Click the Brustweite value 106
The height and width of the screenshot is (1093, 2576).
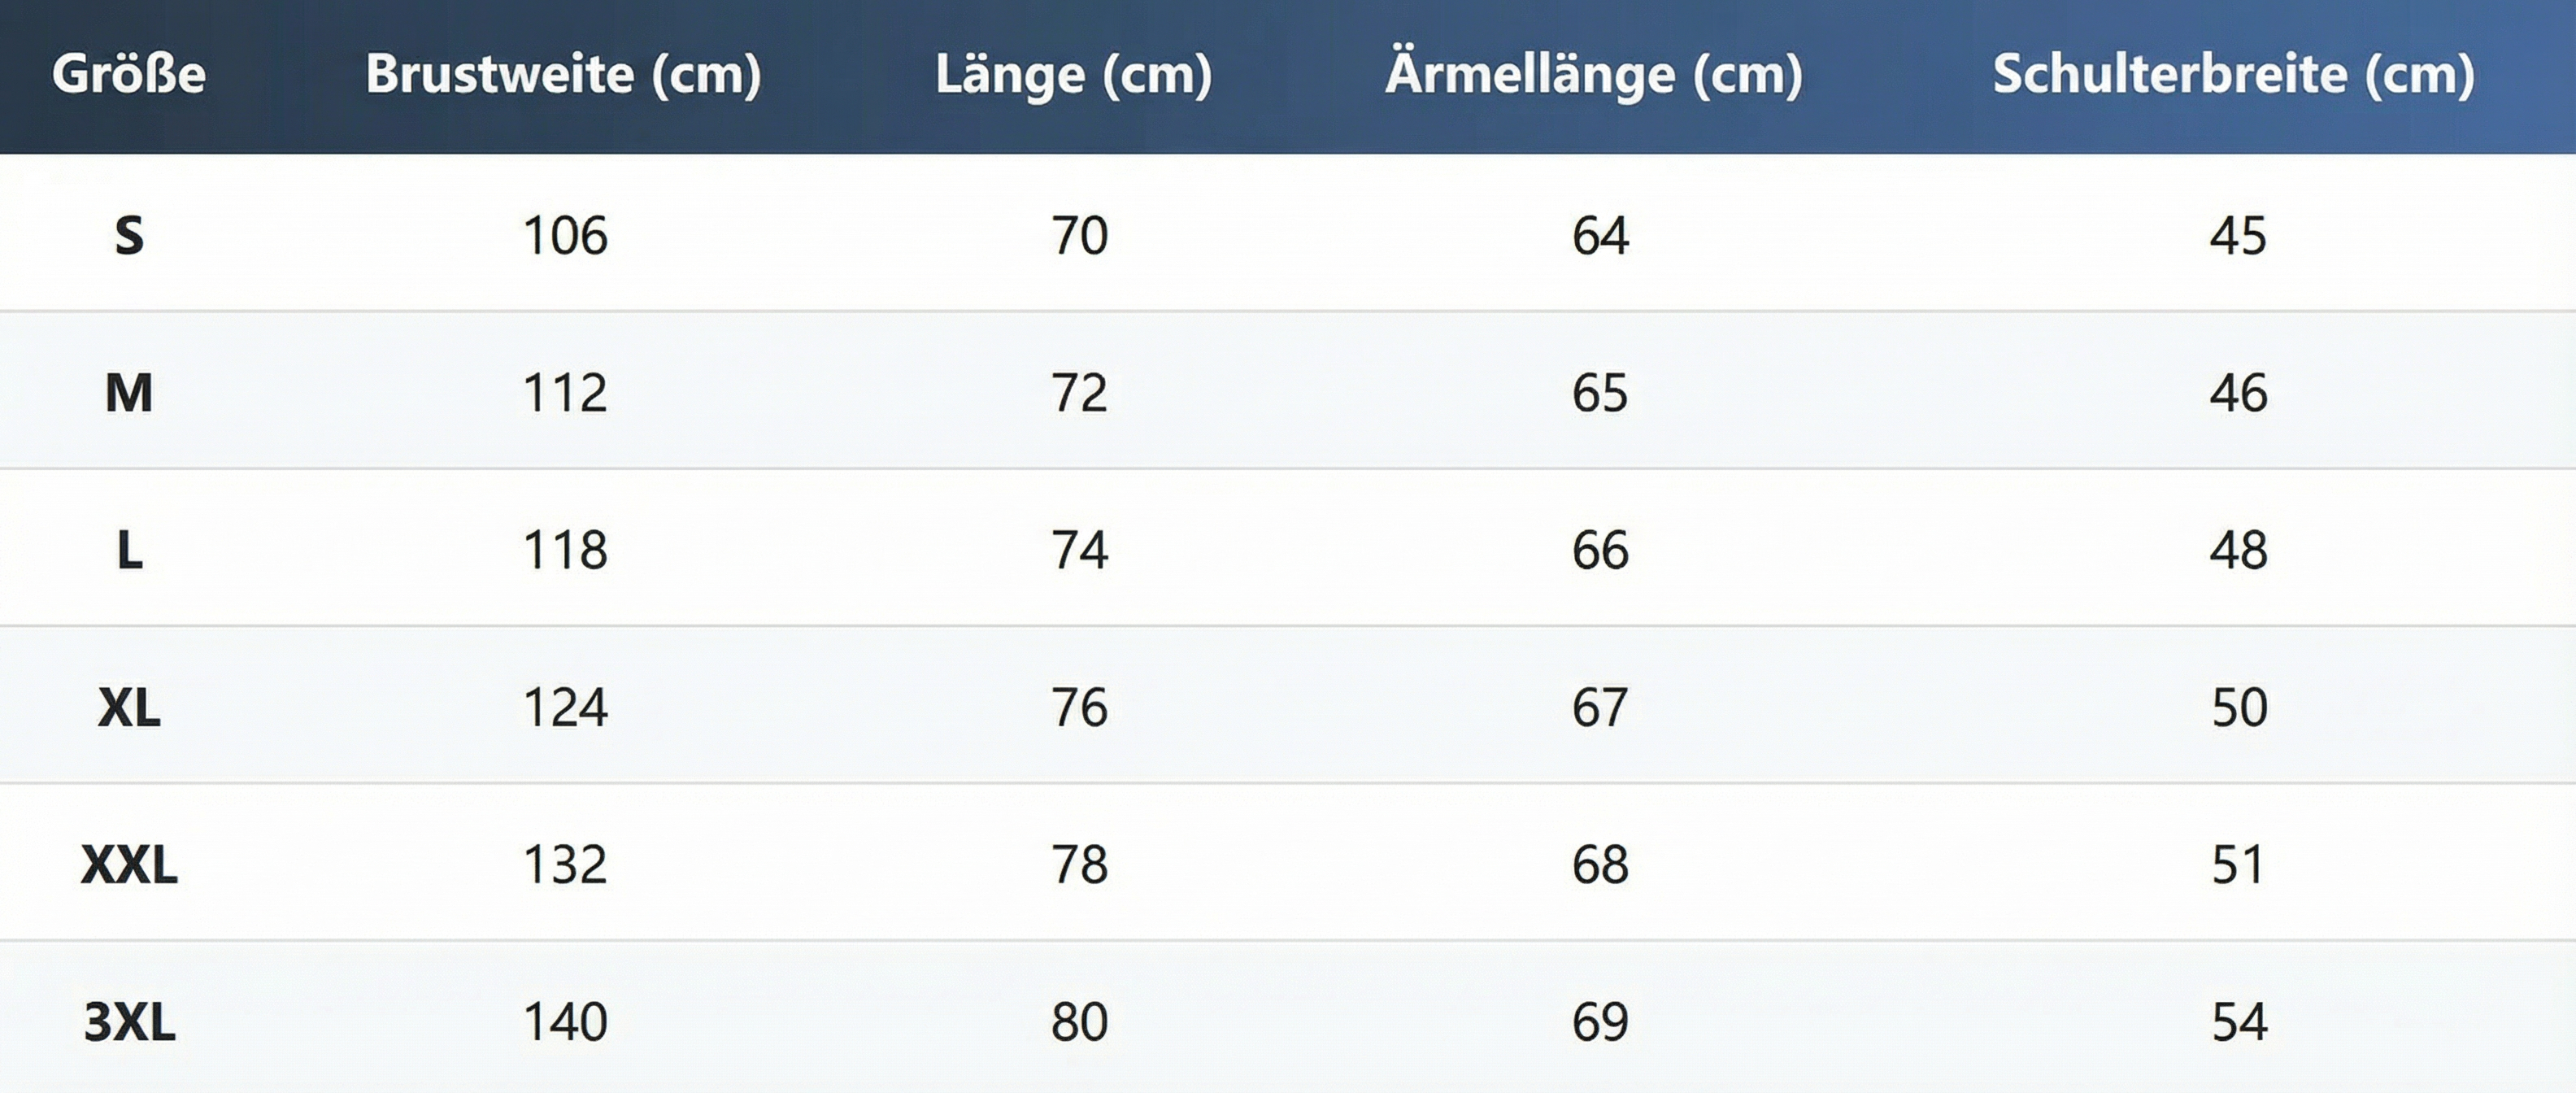[565, 236]
